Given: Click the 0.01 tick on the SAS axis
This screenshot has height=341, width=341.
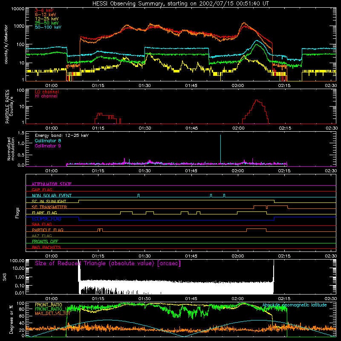Looking at the screenshot, I should coord(20,293).
